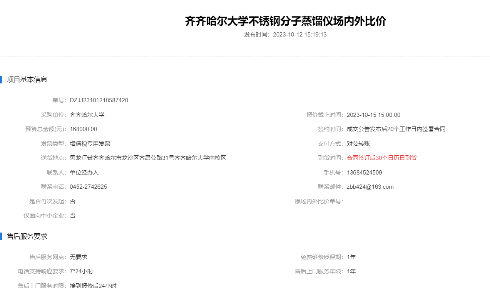
Task: Click the quote deadline 2023-10-15 15:00:00
Action: coord(373,115)
